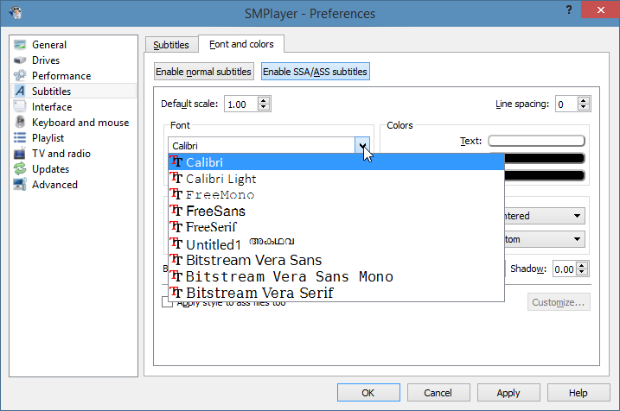Click Enable normal subtitles button
The width and height of the screenshot is (620, 411).
point(203,72)
